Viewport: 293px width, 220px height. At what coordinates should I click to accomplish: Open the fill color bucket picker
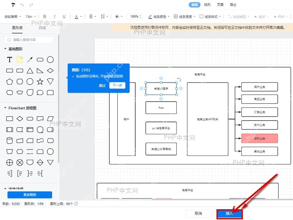[x=119, y=17]
